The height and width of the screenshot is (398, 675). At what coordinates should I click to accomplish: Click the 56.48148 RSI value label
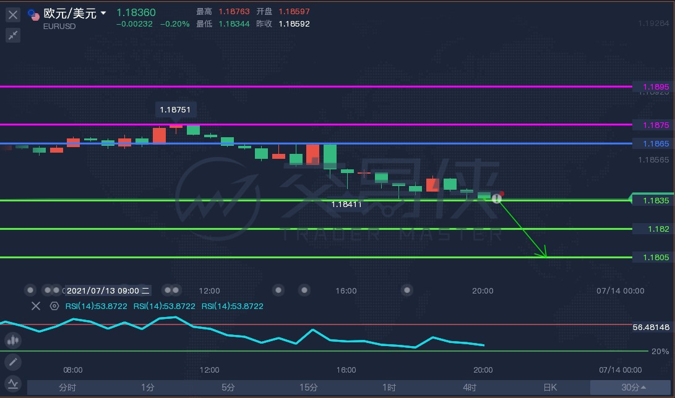pos(651,327)
